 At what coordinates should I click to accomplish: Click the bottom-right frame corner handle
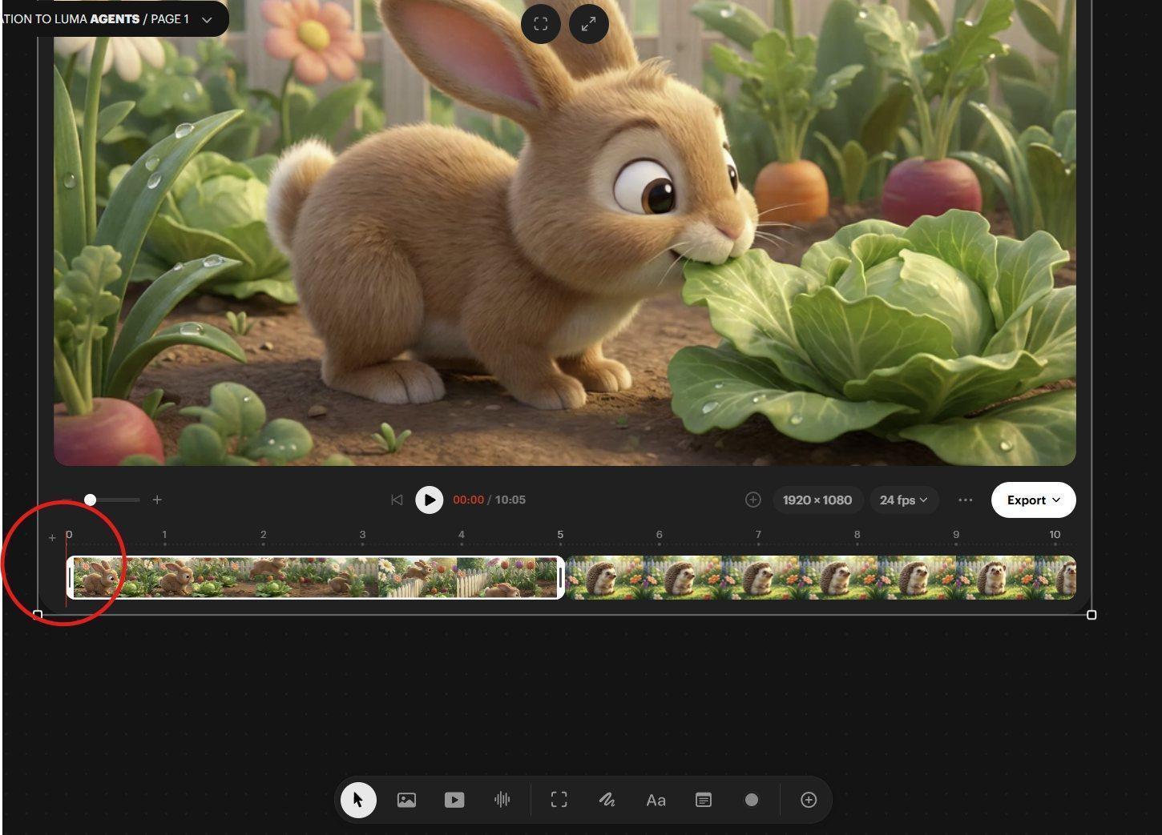point(1091,615)
